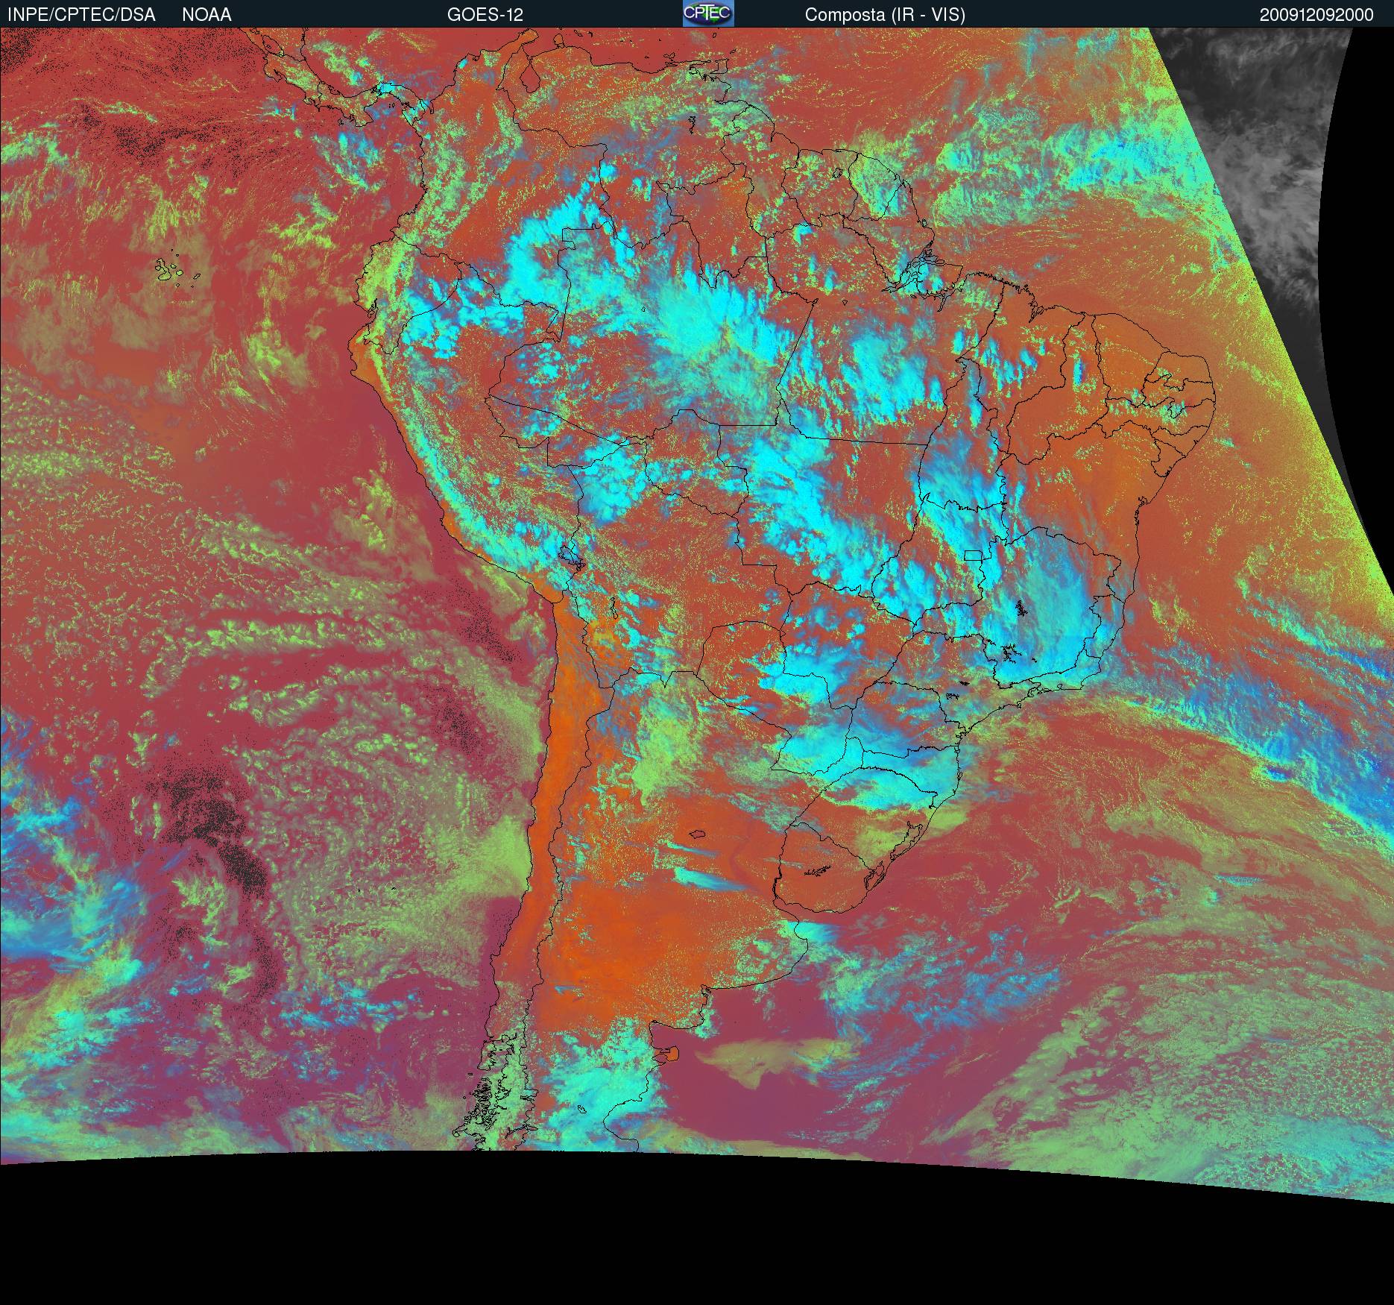Click the 200912092000 timestamp
This screenshot has height=1305, width=1394.
click(x=1316, y=15)
